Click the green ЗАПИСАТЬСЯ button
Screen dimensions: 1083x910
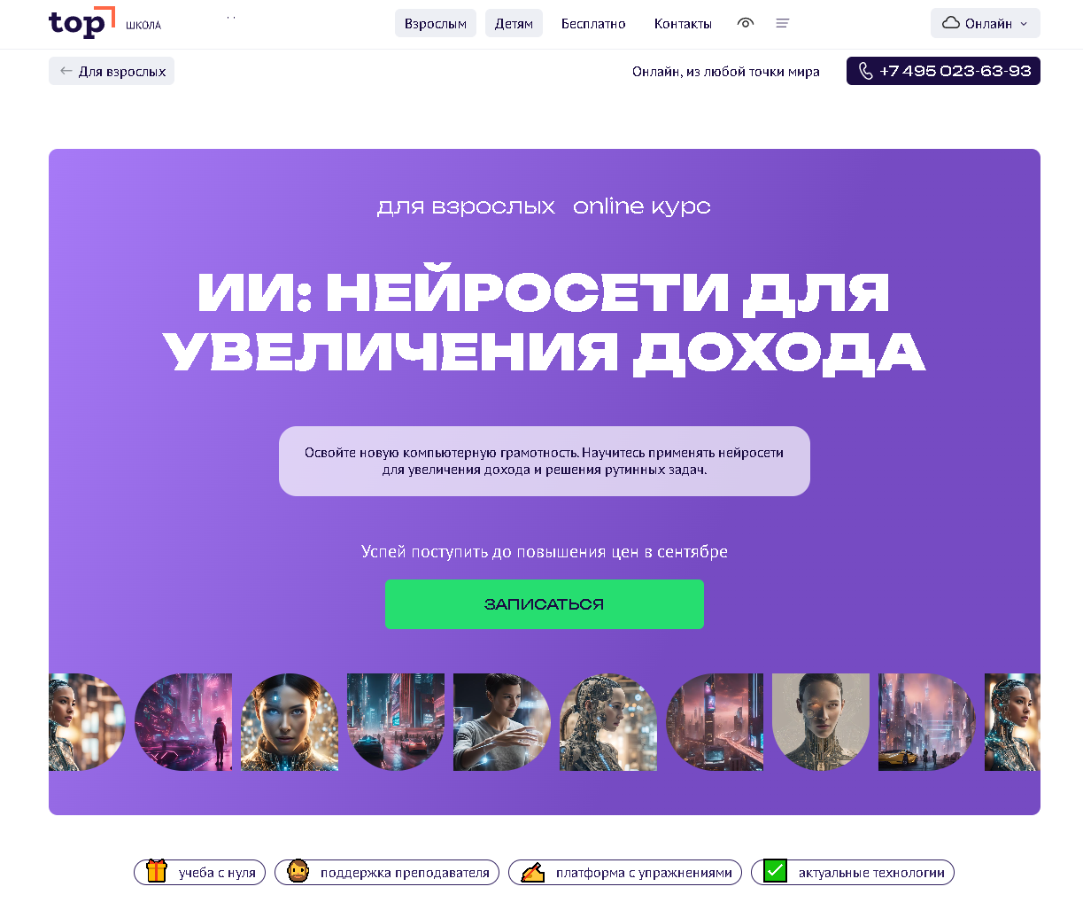tap(545, 604)
